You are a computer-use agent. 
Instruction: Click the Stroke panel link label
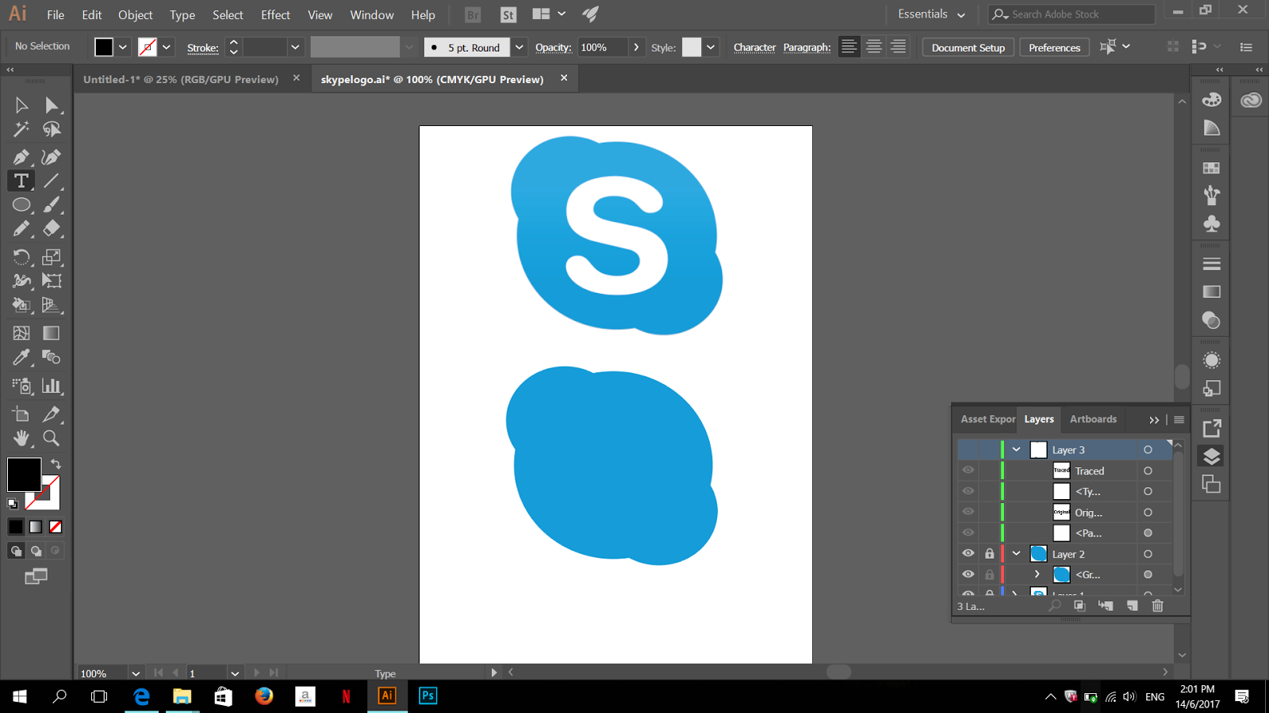[x=203, y=48]
